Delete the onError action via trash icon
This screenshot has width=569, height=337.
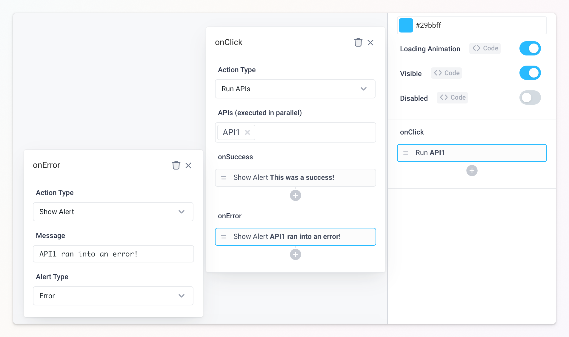point(176,165)
